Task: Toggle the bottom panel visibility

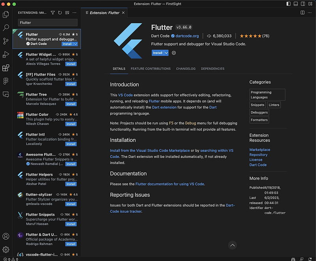Action: (x=295, y=4)
